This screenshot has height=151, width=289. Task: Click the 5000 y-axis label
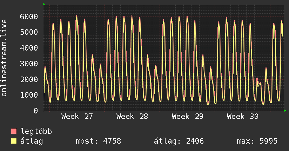(x=29, y=32)
